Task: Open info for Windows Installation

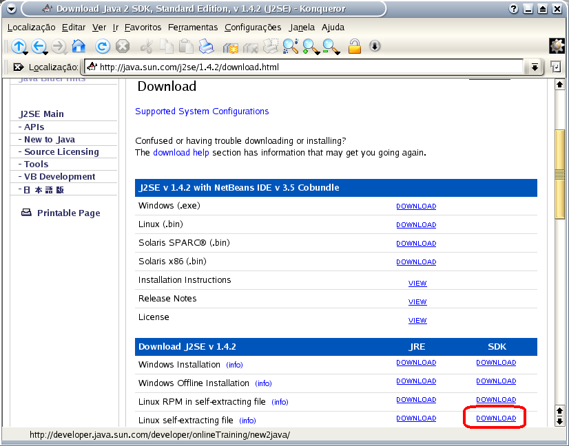Action: [234, 365]
